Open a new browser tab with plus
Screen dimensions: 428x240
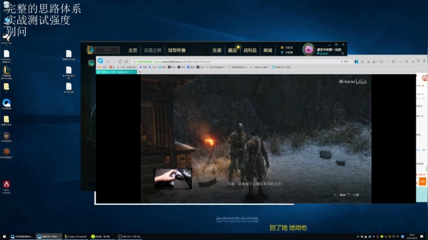[x=140, y=72]
